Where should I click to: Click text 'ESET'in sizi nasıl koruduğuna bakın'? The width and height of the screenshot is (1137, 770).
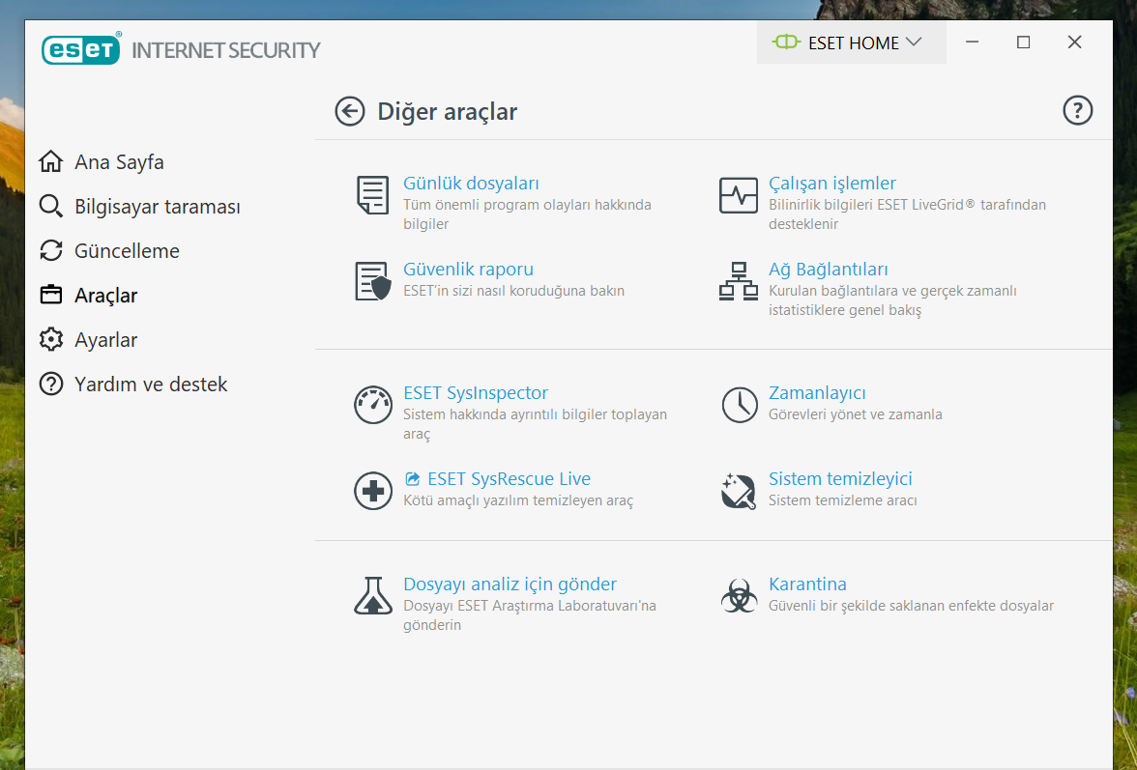tap(513, 291)
